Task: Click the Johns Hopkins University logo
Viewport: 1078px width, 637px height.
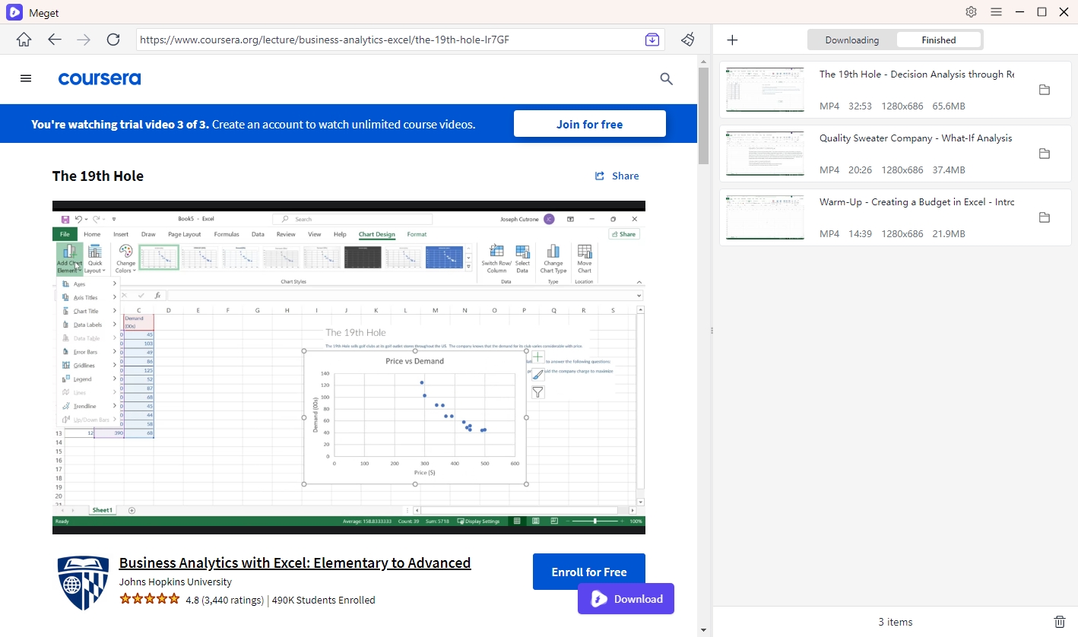Action: [x=83, y=583]
